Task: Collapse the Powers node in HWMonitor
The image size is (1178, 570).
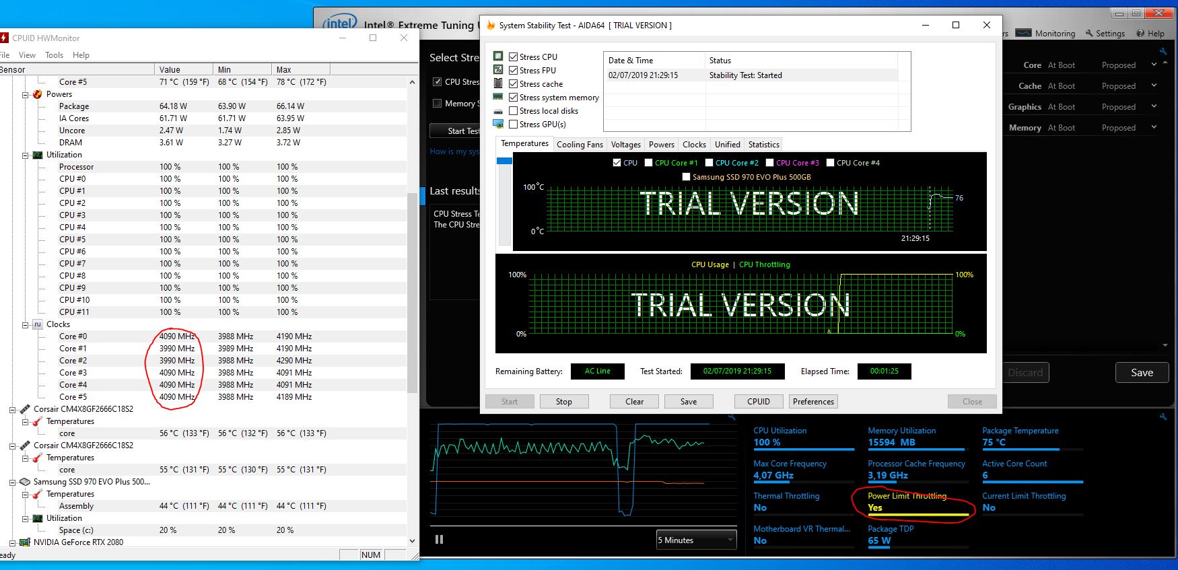Action: 25,94
